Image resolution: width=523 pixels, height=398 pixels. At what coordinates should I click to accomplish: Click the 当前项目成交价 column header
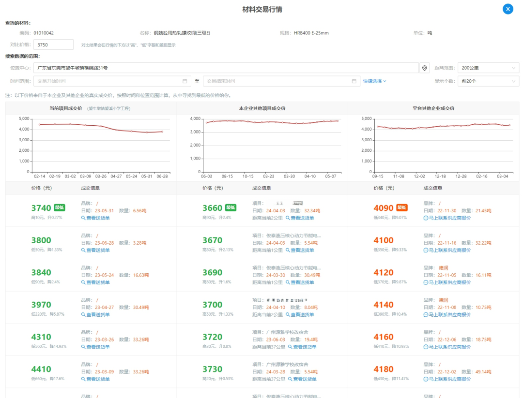tap(66, 108)
